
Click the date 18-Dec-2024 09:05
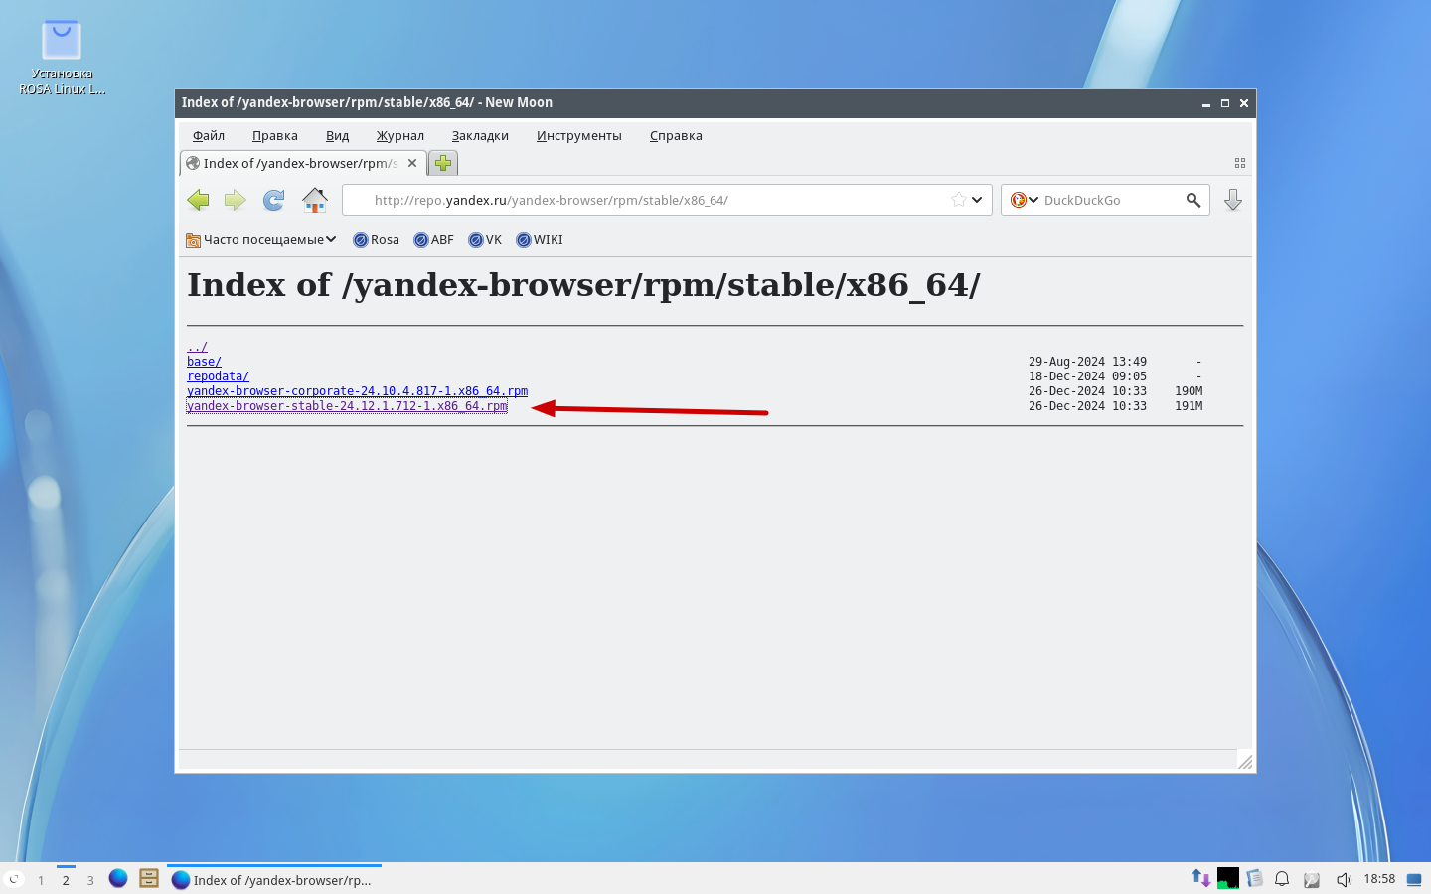1087,376
